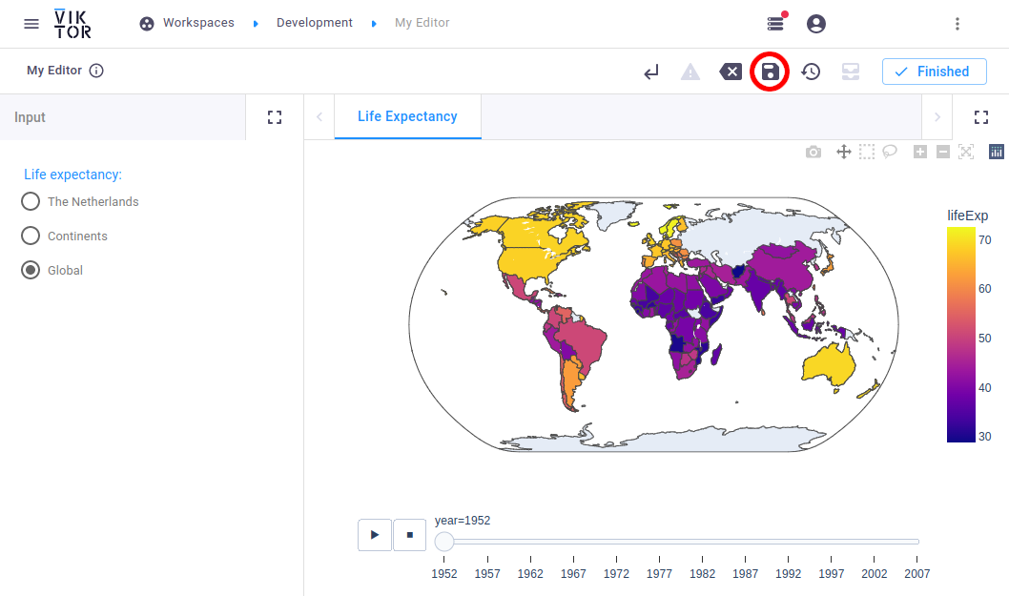Click the year slider handle at 1952
Viewport: 1009px width, 596px height.
tap(444, 542)
